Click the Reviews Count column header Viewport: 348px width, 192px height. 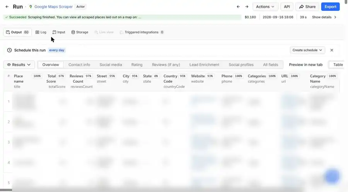point(81,81)
